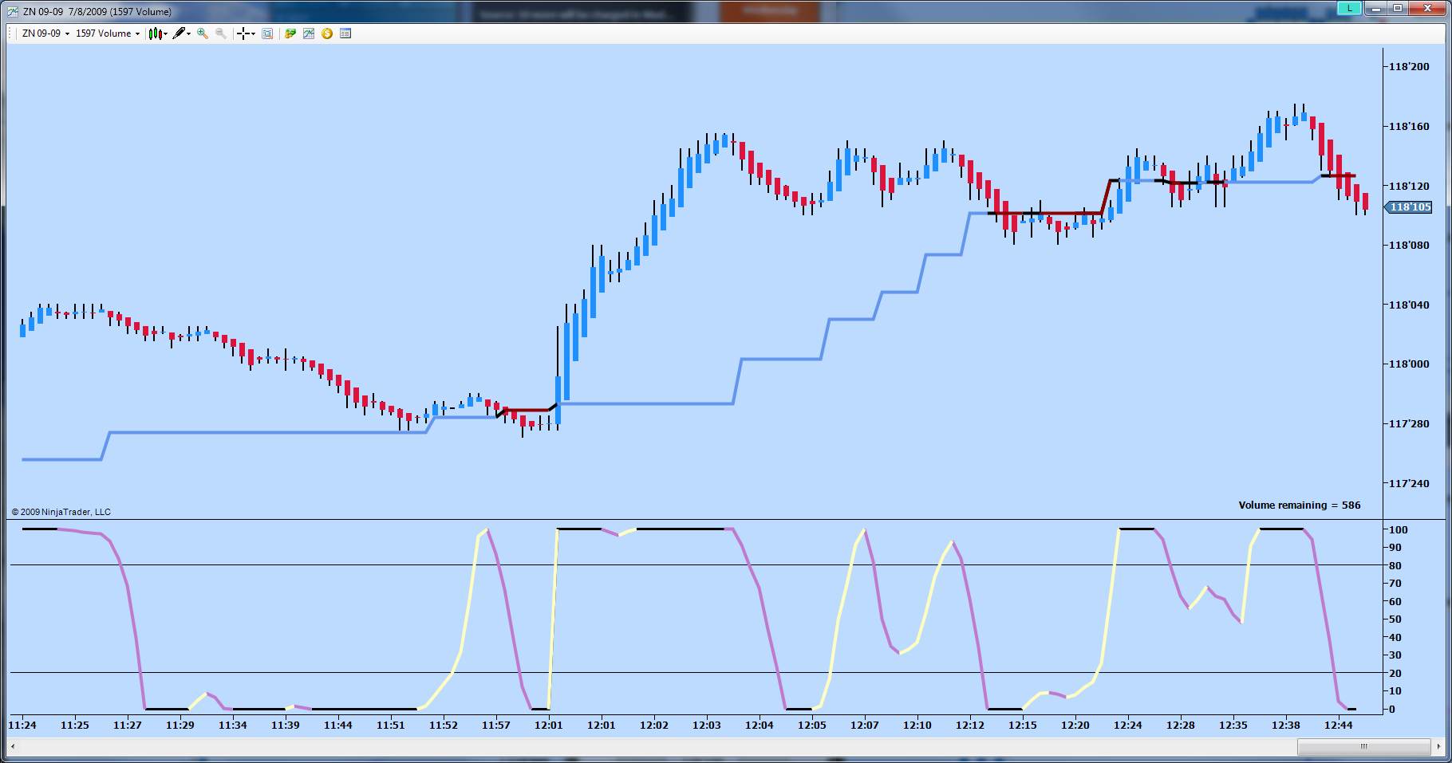Open the candlestick chart style selector
1452x763 pixels.
tap(158, 33)
